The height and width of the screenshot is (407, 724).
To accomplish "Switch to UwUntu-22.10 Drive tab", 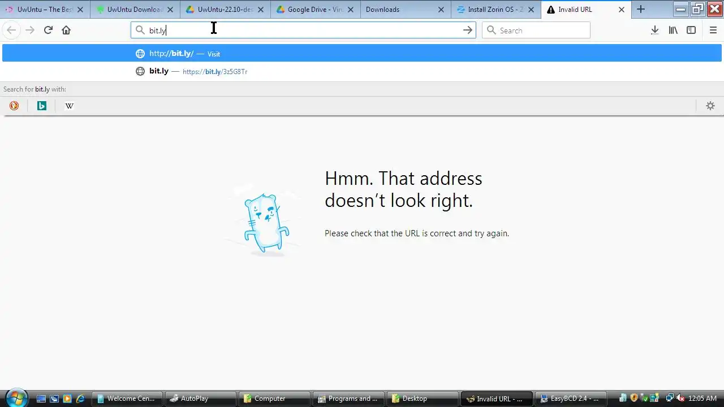I will [x=225, y=10].
